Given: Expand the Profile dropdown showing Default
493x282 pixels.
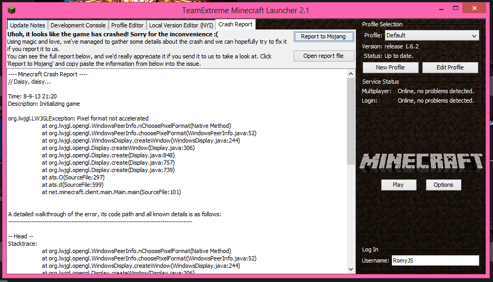Looking at the screenshot, I should point(432,35).
